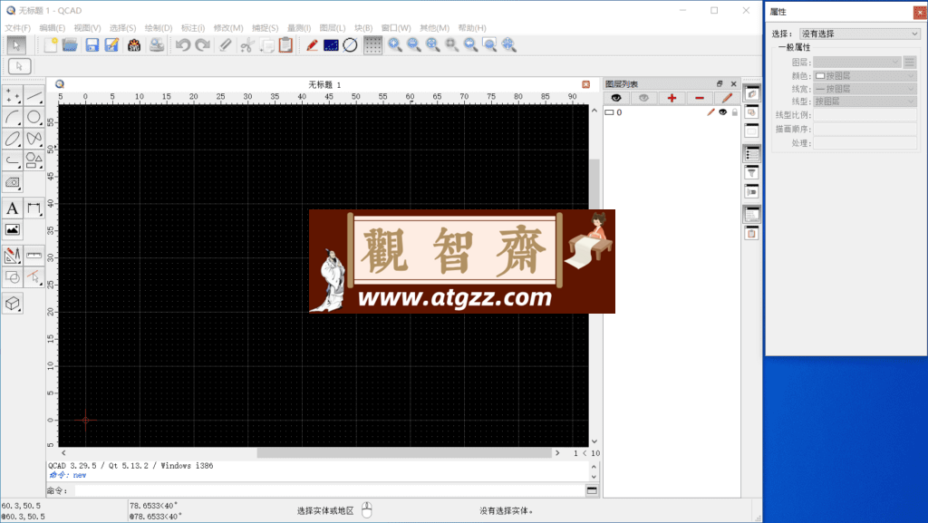The height and width of the screenshot is (523, 928).
Task: Open the 选择 selection dropdown in properties
Action: click(x=859, y=34)
